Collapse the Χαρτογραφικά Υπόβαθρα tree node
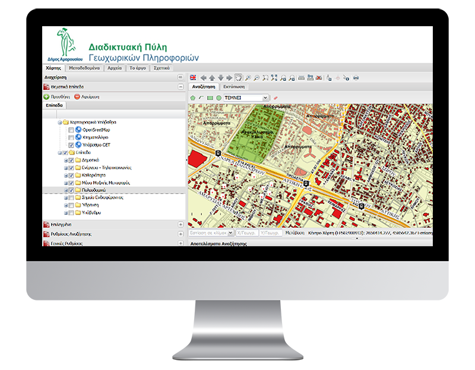The height and width of the screenshot is (370, 475). pos(60,123)
